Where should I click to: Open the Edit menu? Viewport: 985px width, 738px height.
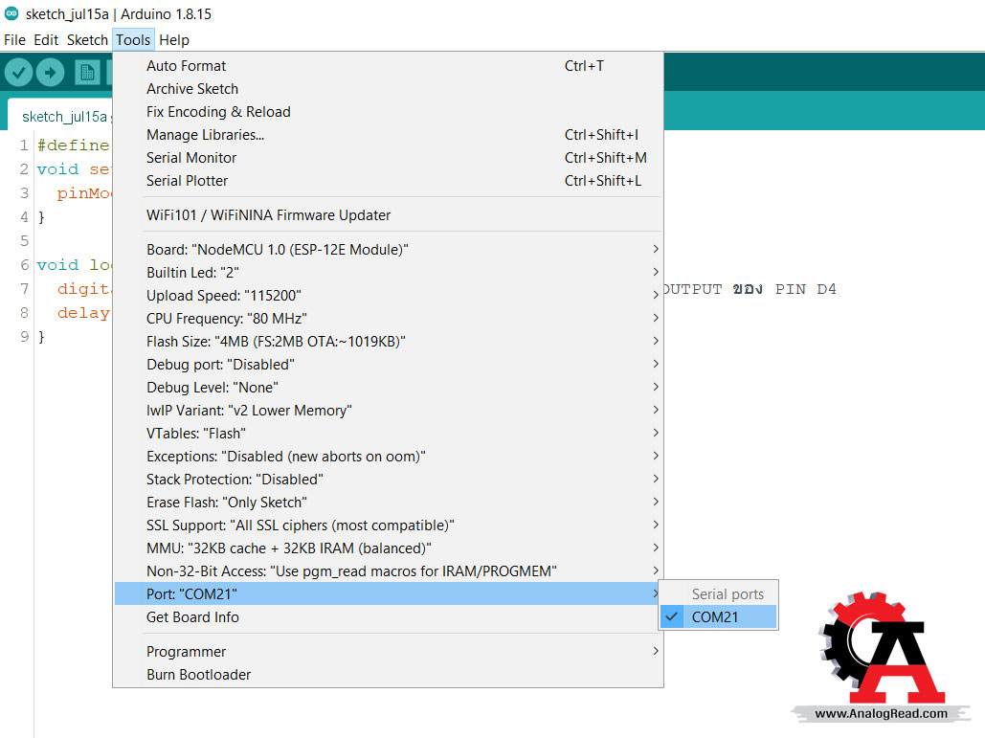point(46,39)
